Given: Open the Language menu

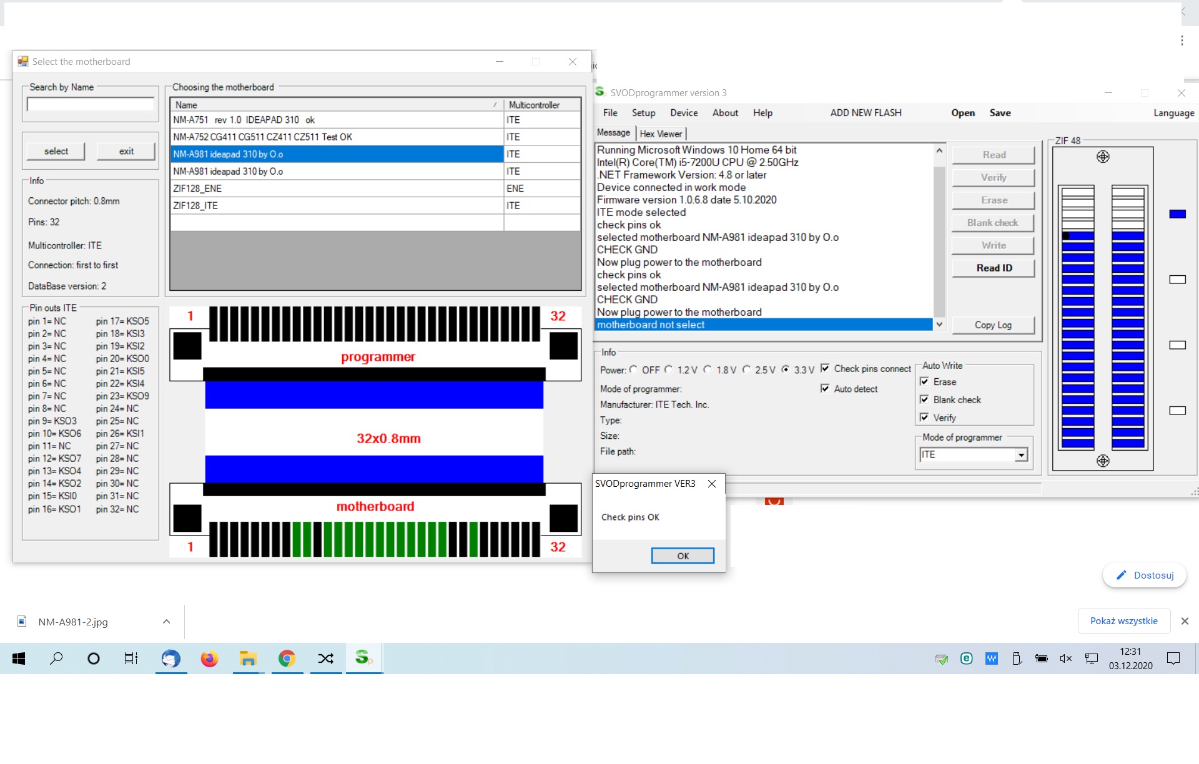Looking at the screenshot, I should tap(1174, 113).
